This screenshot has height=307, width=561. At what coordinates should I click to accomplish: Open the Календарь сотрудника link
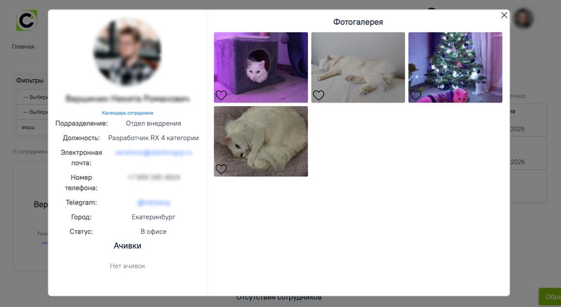pyautogui.click(x=127, y=113)
